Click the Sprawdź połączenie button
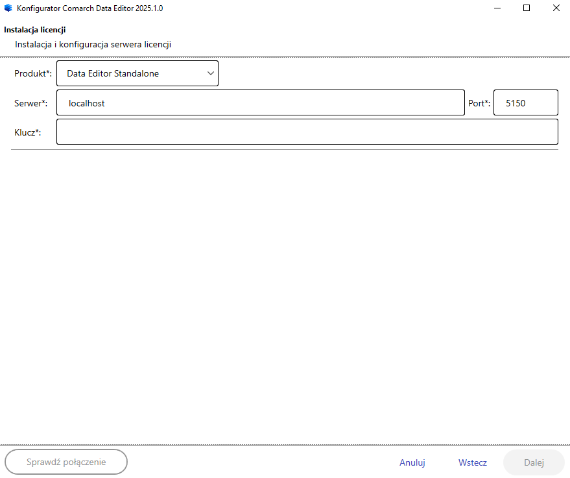570x478 pixels. click(x=66, y=462)
